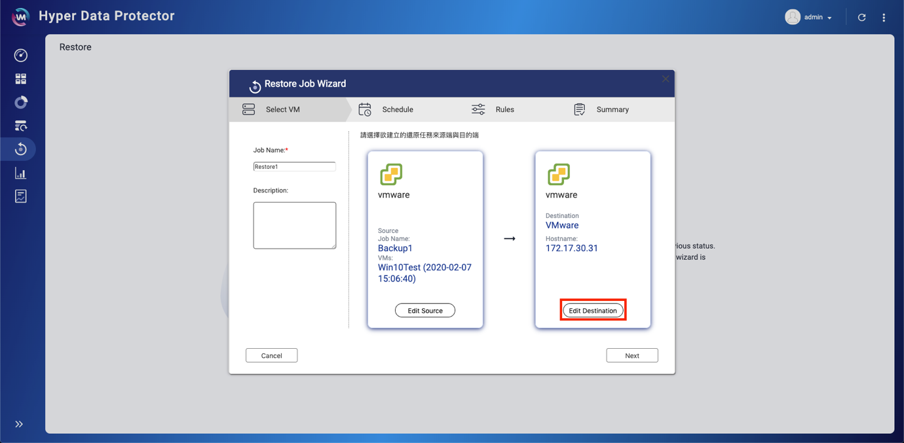Click the hostname 172.17.30.31 text

coord(572,248)
